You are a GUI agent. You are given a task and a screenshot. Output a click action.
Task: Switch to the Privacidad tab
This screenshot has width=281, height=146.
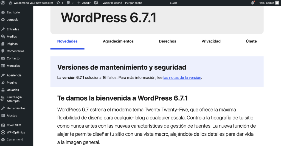pos(211,41)
